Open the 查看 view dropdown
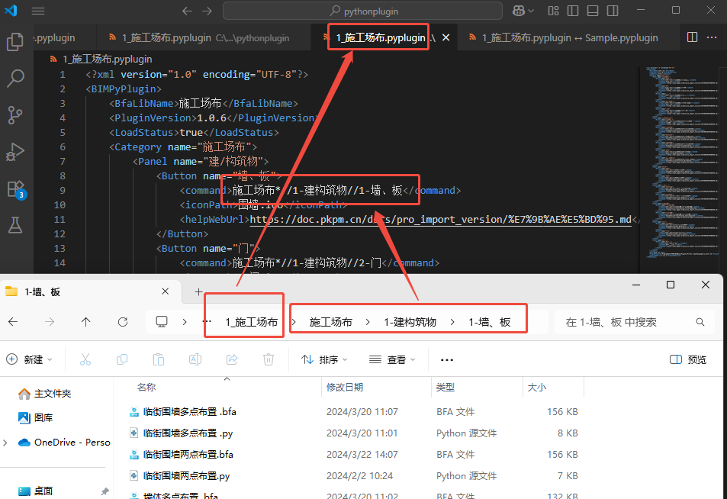Image resolution: width=727 pixels, height=499 pixels. tap(392, 359)
